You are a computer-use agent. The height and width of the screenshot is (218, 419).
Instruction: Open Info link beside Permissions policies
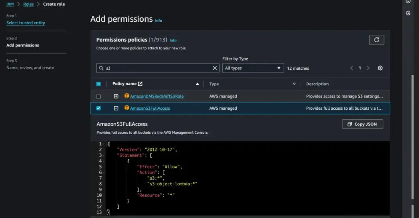point(173,40)
